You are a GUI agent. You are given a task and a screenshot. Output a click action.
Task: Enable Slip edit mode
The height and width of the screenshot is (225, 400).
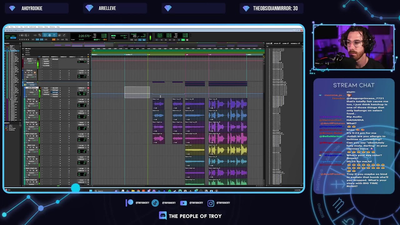click(x=7, y=37)
